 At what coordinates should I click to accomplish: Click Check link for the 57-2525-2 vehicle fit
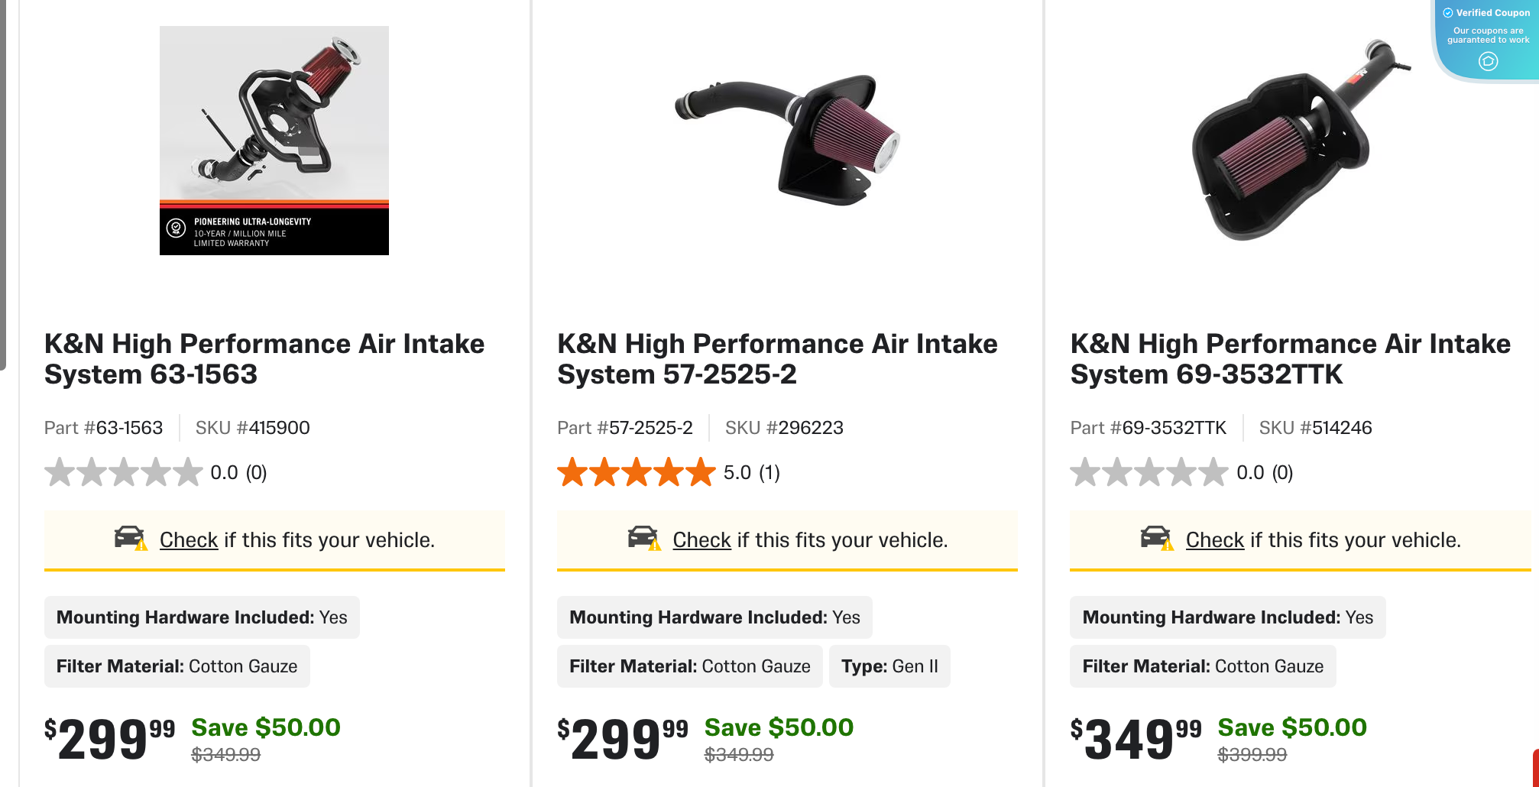[701, 540]
